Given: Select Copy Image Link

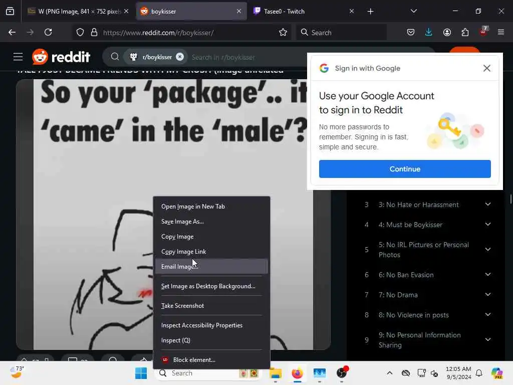Looking at the screenshot, I should click(211, 252).
